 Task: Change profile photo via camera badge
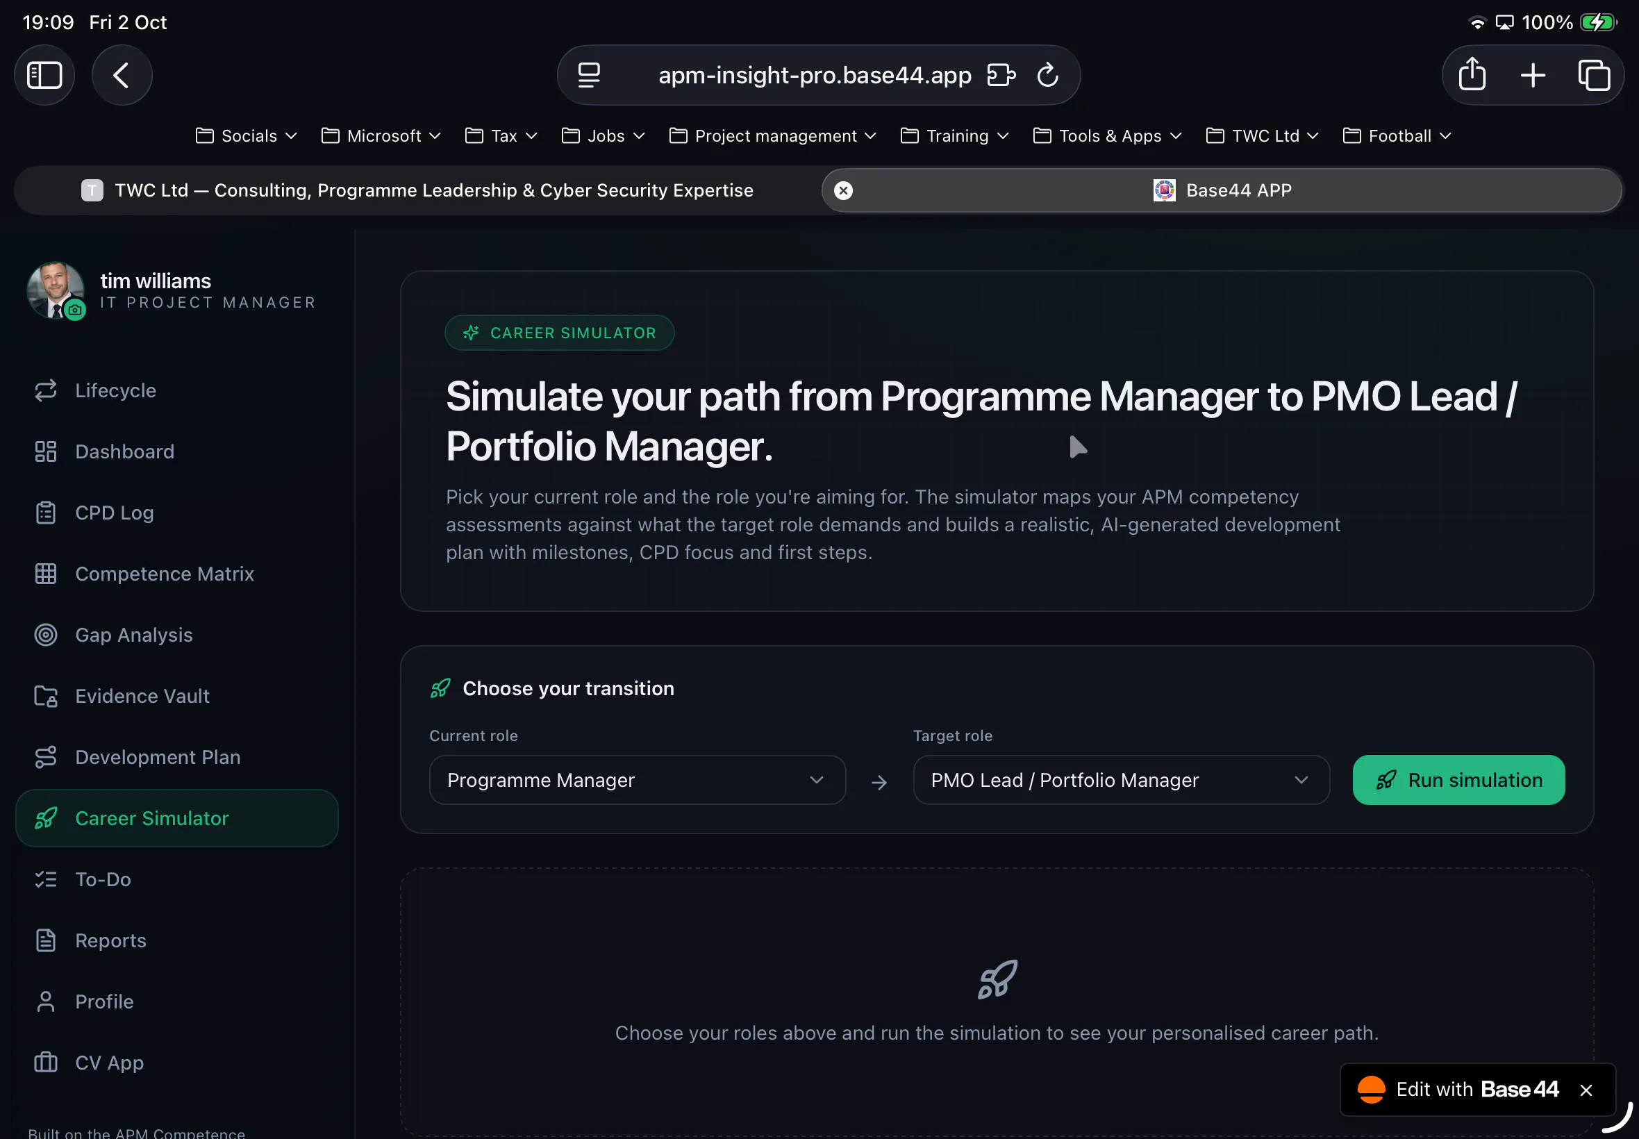(x=75, y=310)
